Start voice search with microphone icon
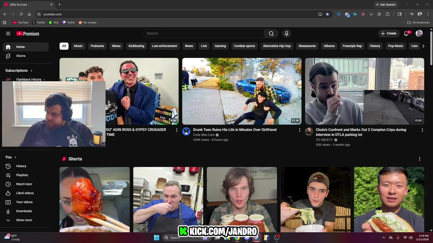This screenshot has width=433, height=243. pos(287,33)
